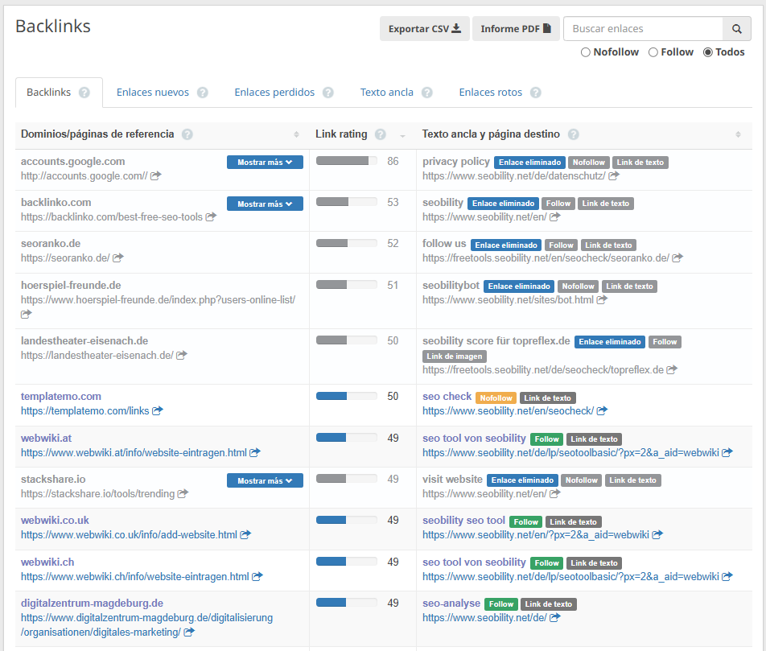Click orange Nofollow badge for seo check

[496, 398]
